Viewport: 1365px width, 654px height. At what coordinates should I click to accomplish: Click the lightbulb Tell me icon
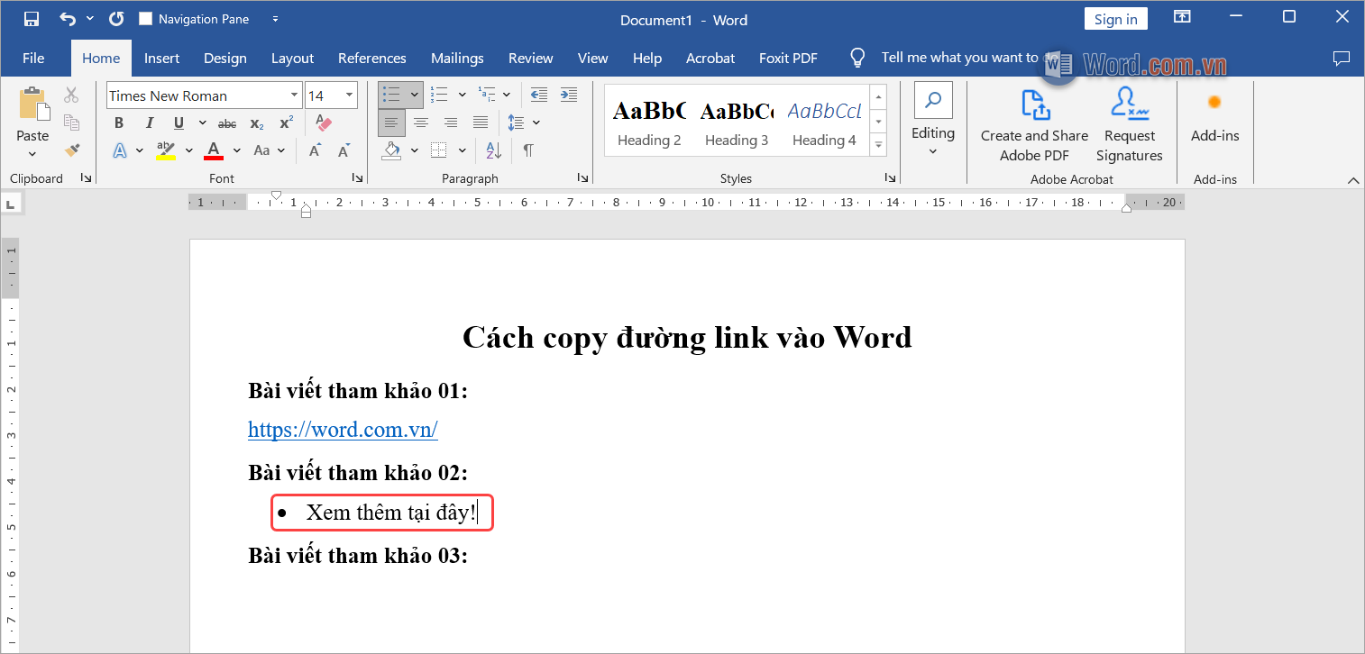[858, 58]
